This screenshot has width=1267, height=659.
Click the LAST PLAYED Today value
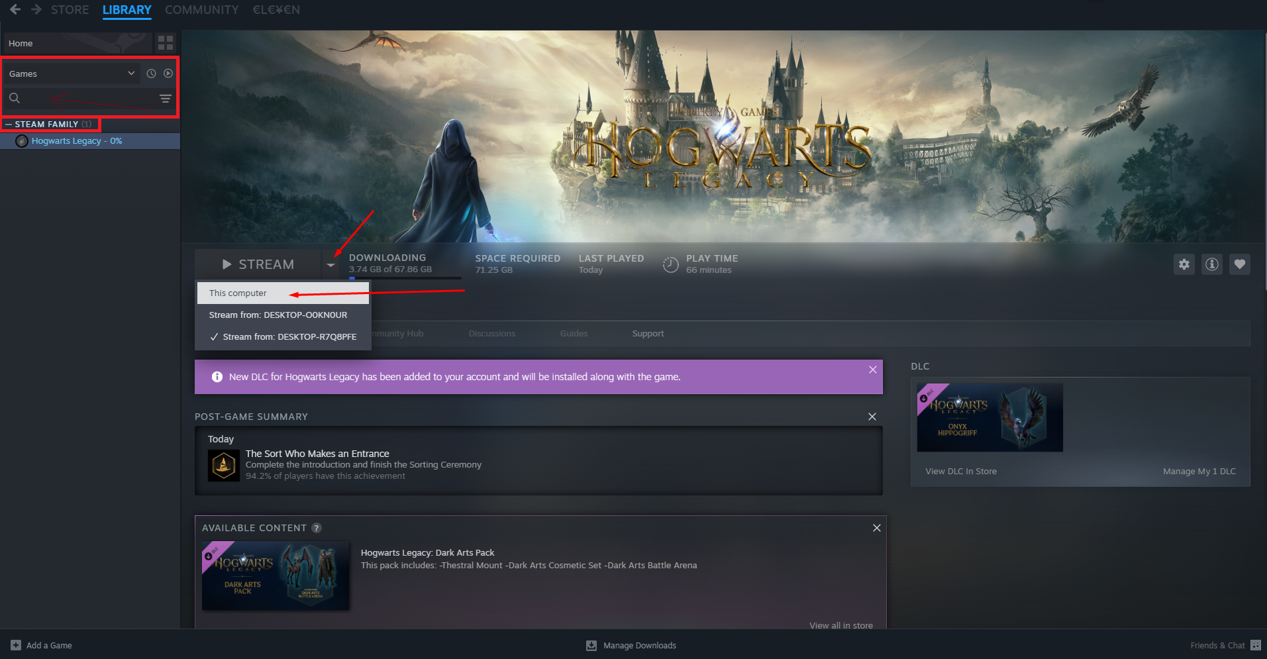[x=591, y=270]
